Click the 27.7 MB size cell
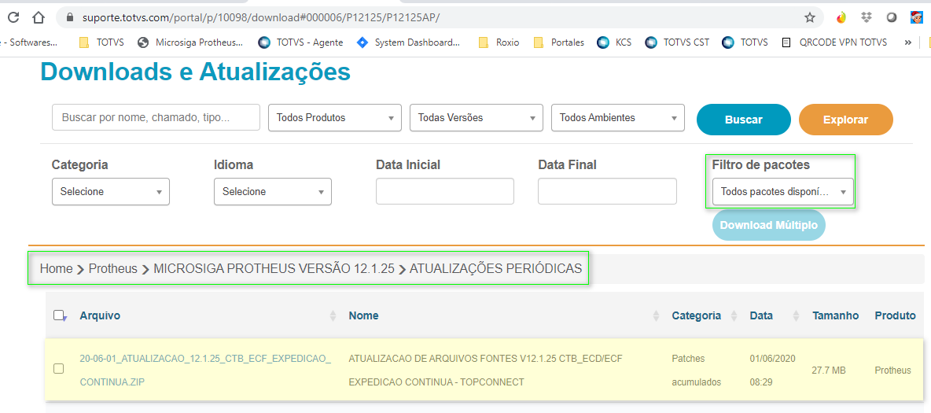931x413 pixels. (828, 371)
